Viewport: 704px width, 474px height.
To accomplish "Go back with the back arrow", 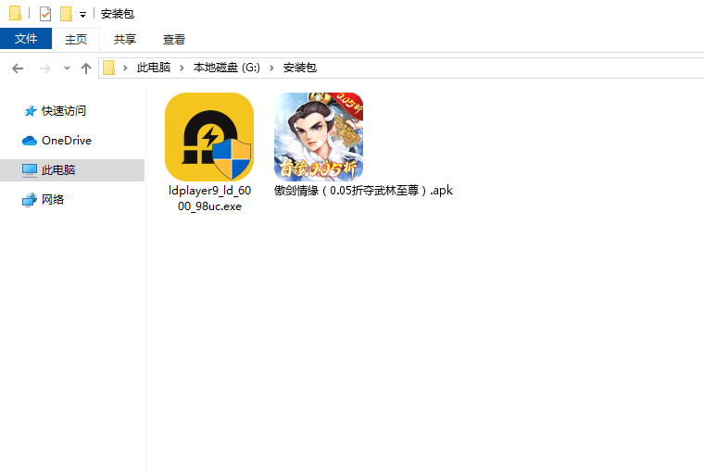I will [x=18, y=69].
